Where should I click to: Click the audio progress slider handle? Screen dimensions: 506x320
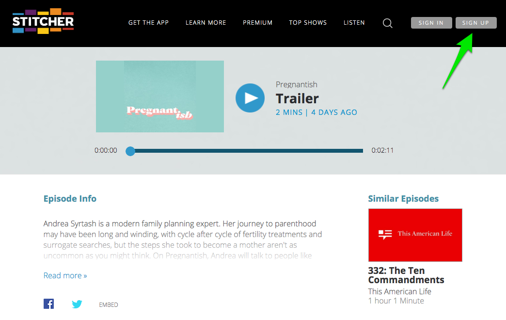(x=130, y=151)
